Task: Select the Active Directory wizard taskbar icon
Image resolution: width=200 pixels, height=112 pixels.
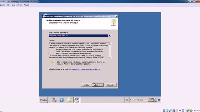Action: (77, 100)
